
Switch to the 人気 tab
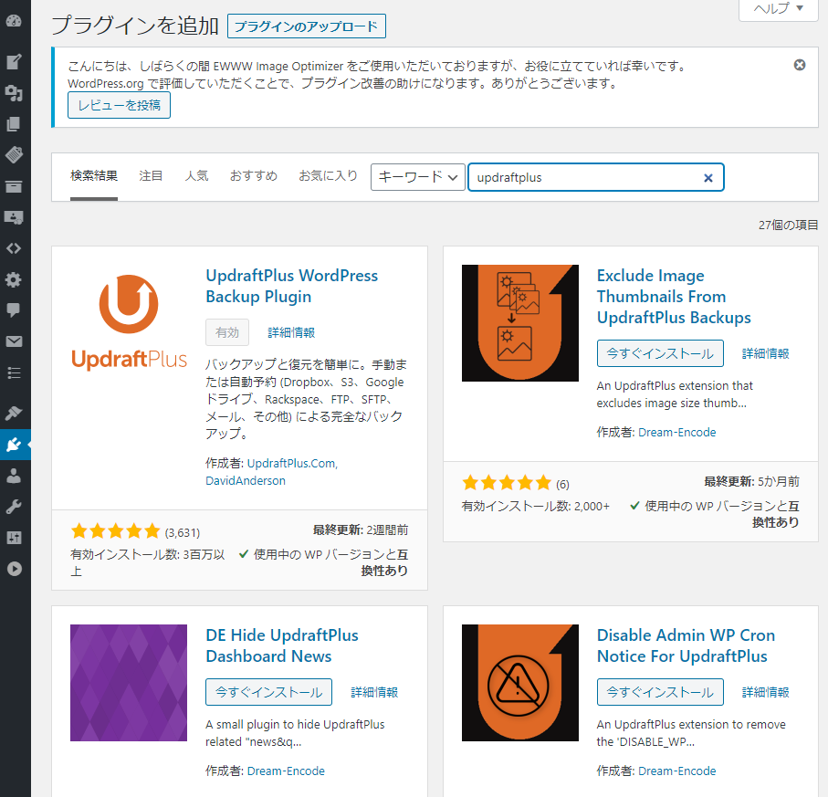point(196,176)
